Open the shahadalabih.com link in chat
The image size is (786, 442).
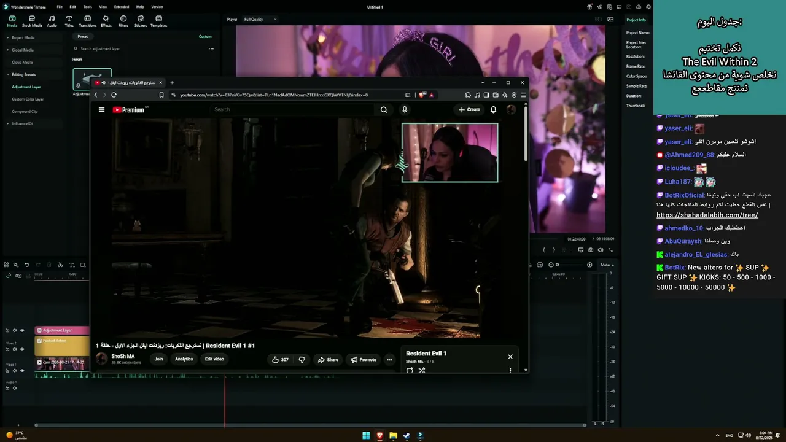point(707,215)
